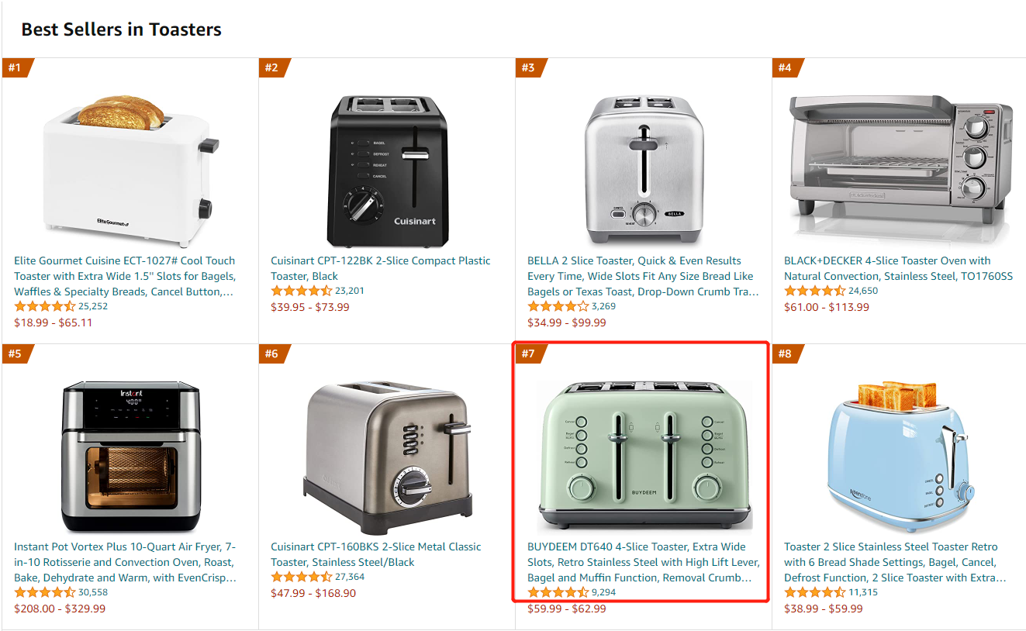Click the star rating of the BLACK+DECKER oven
Screen dimensions: 1026x631
pyautogui.click(x=814, y=291)
